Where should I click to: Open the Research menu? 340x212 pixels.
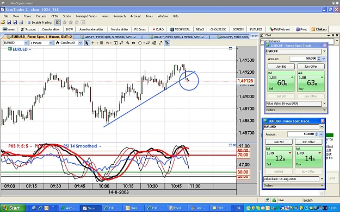click(120, 16)
